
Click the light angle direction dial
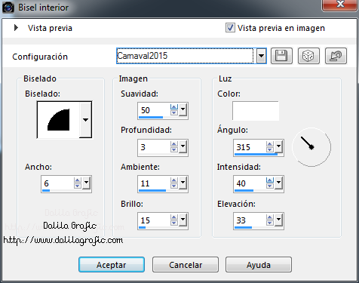[x=311, y=147]
